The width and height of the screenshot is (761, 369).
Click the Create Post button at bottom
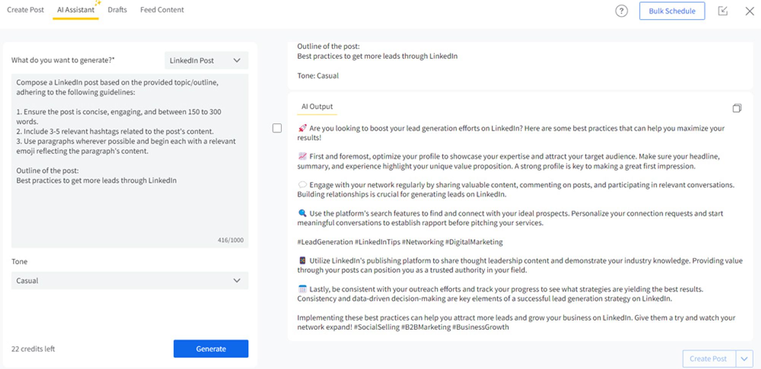click(708, 359)
